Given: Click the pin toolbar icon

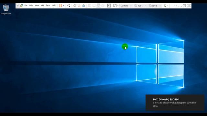Looking at the screenshot, I should coord(18,6).
